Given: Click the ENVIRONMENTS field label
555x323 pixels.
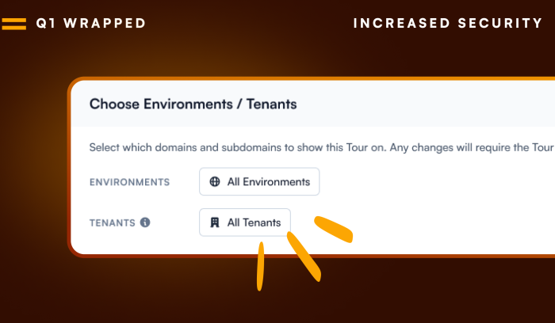Looking at the screenshot, I should tap(129, 182).
